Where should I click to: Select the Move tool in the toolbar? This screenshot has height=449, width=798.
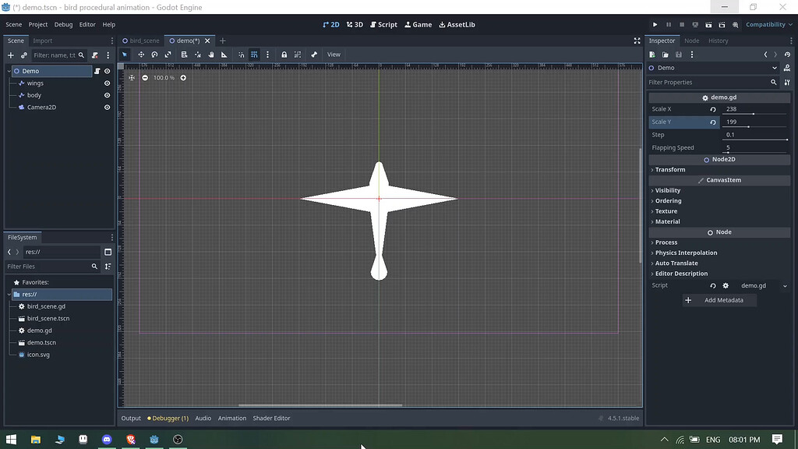[141, 55]
